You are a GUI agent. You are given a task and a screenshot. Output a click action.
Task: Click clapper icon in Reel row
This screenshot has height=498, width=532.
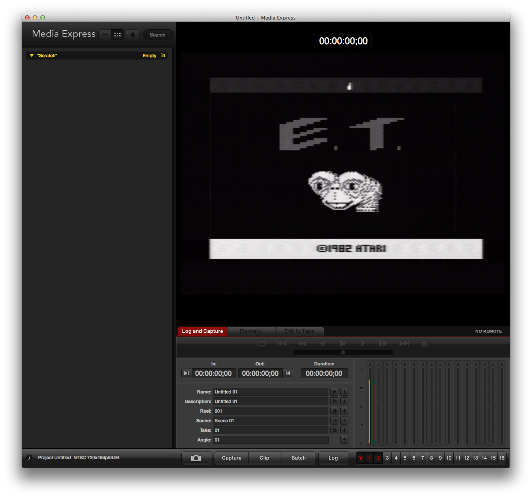click(335, 411)
